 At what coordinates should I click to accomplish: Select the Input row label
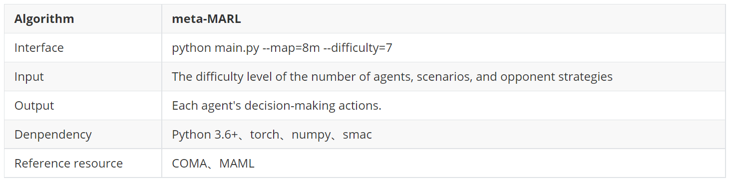click(x=29, y=77)
